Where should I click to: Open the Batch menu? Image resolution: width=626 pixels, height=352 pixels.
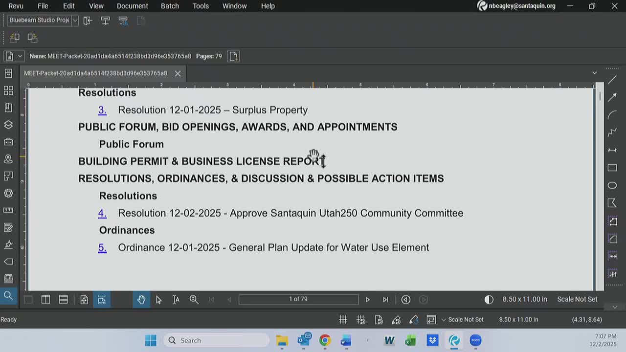(170, 6)
